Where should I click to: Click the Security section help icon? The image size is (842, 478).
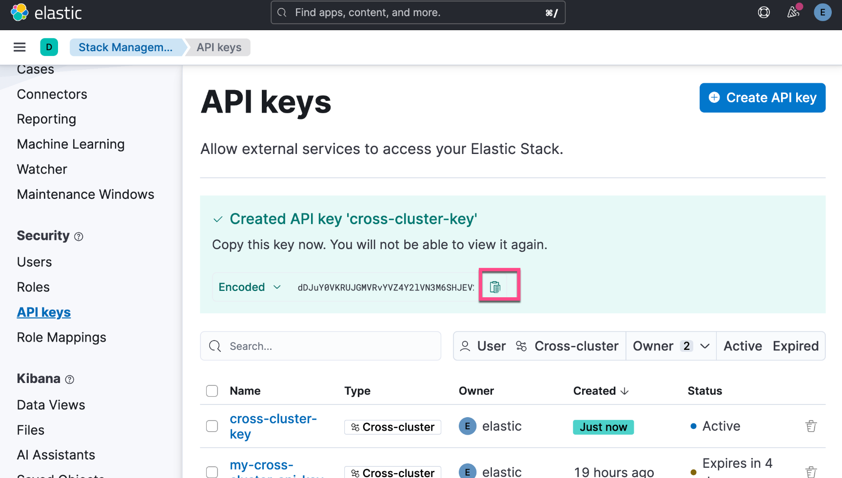tap(78, 237)
